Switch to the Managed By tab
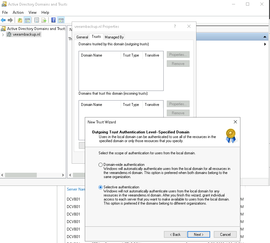270x243 pixels. [x=114, y=37]
